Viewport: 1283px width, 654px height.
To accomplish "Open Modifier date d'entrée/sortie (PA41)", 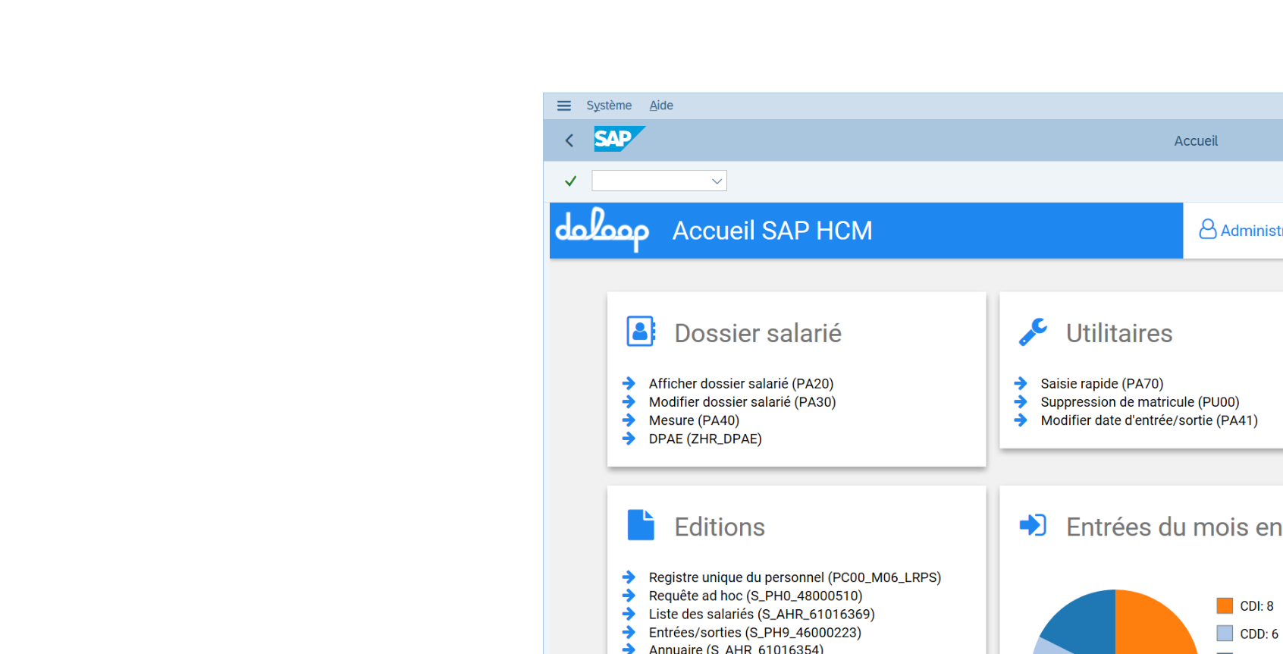I will (x=1149, y=420).
